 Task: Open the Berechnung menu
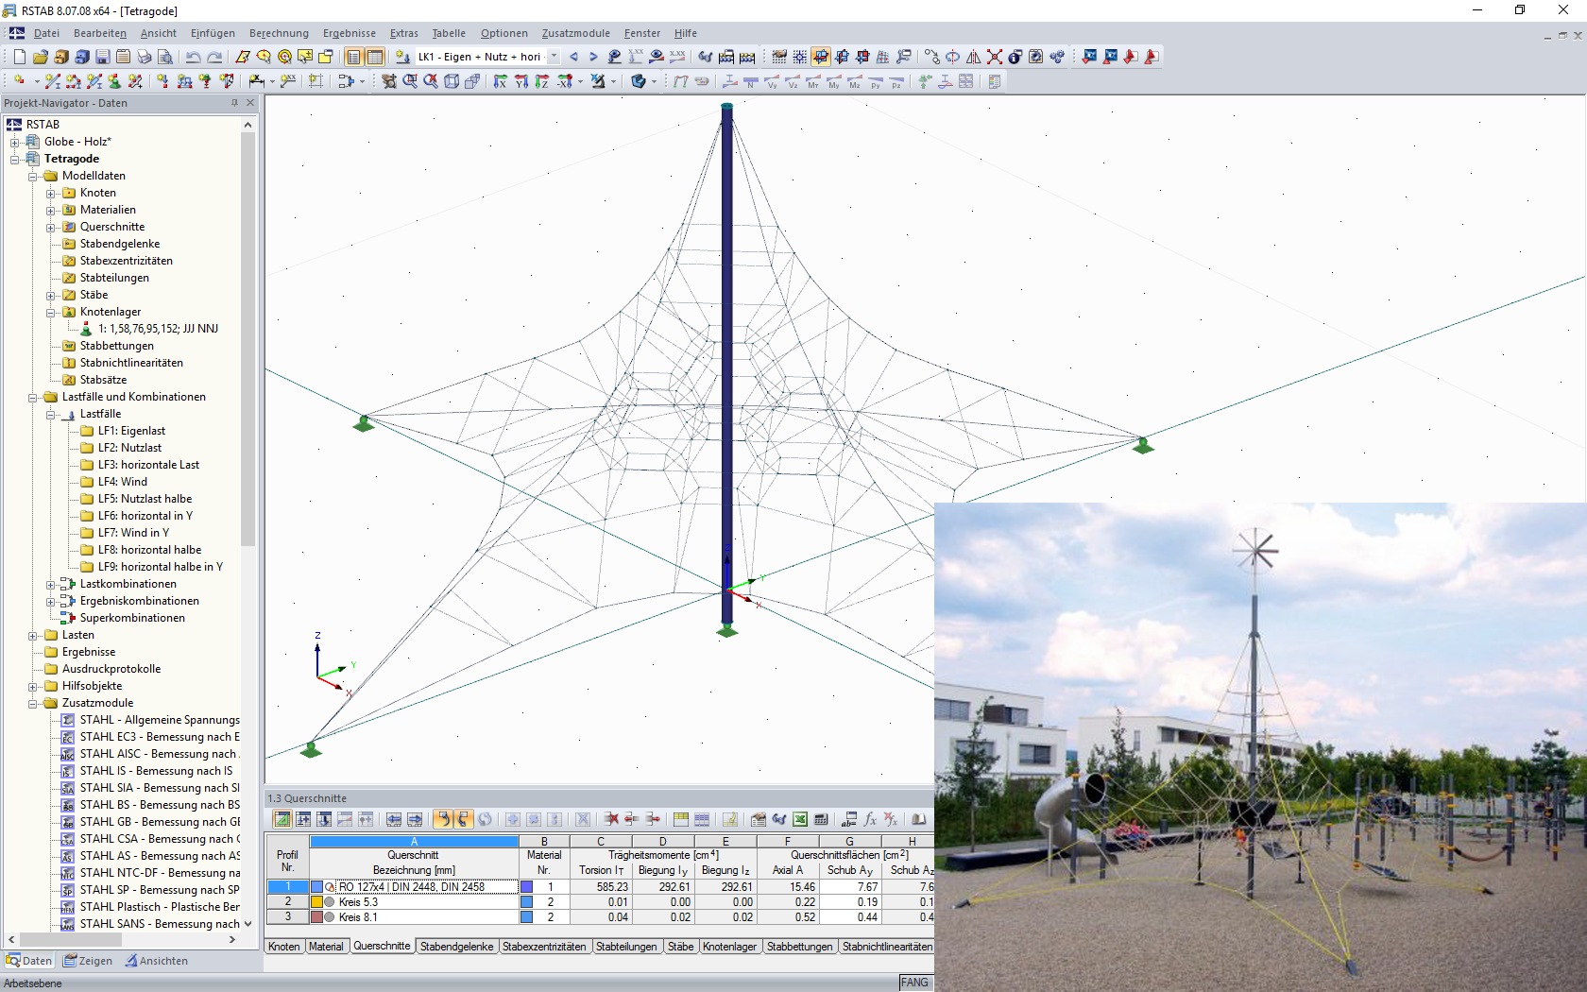(279, 33)
